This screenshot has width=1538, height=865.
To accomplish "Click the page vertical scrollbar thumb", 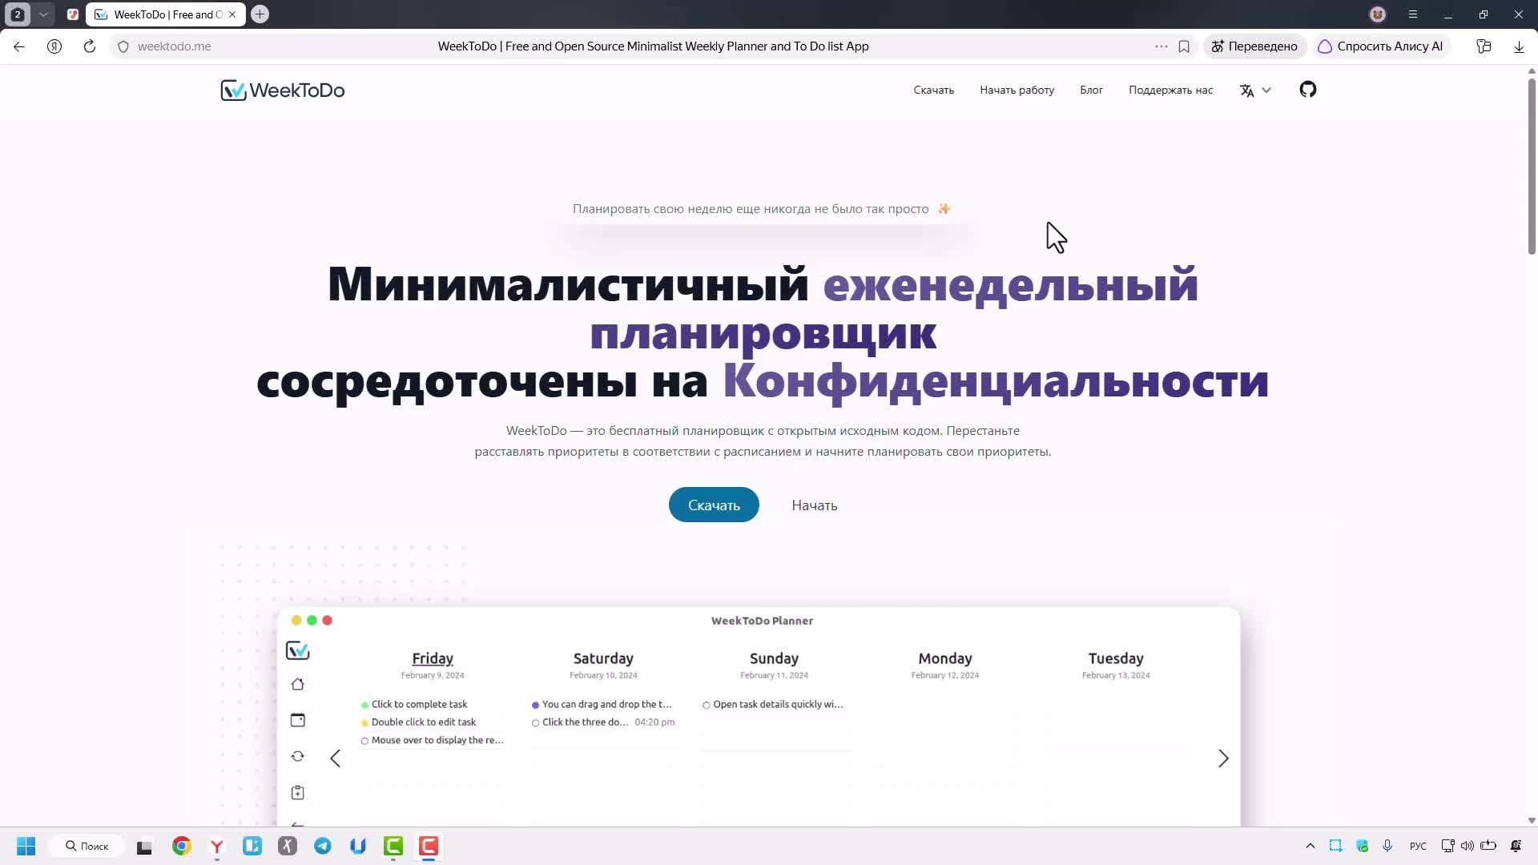I will coord(1532,167).
